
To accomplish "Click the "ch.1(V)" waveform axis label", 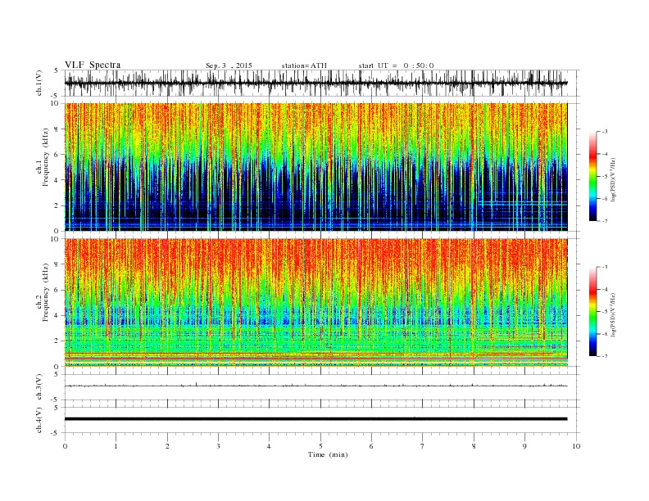I will [39, 83].
